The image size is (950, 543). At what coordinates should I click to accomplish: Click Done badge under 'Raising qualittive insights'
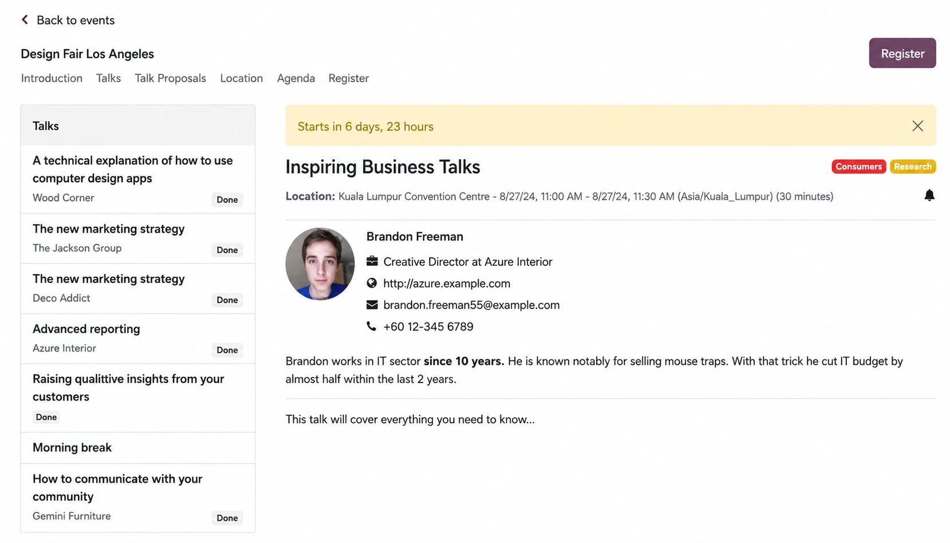[46, 417]
